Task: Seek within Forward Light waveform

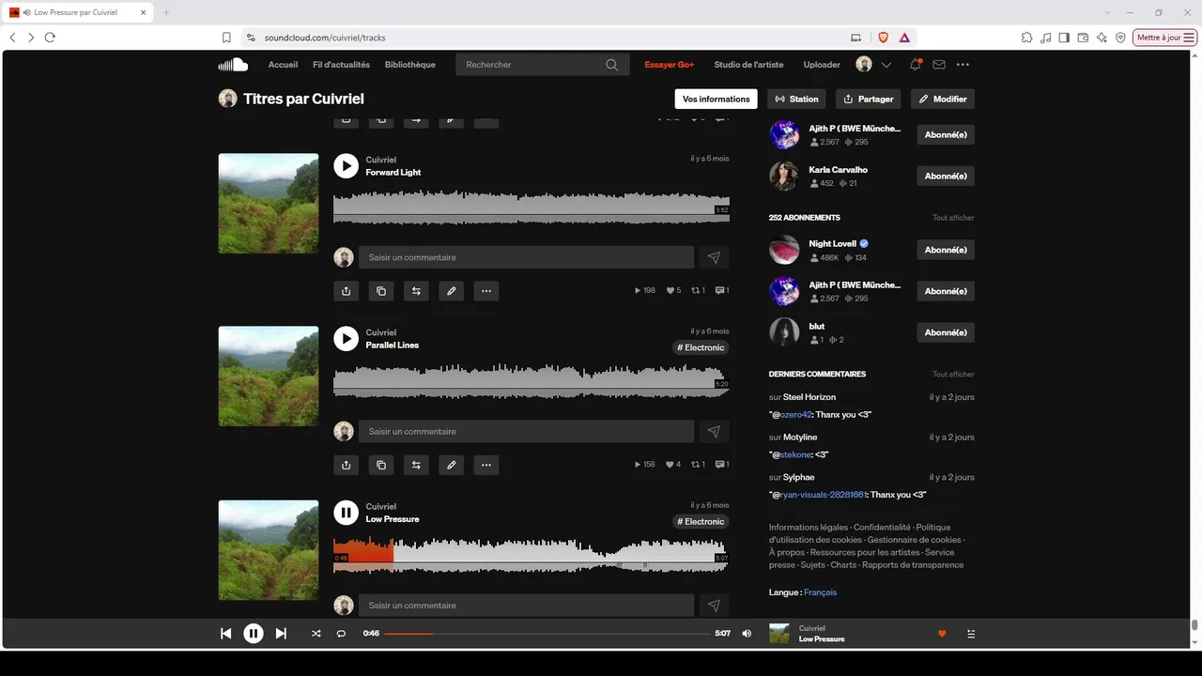Action: pos(532,207)
